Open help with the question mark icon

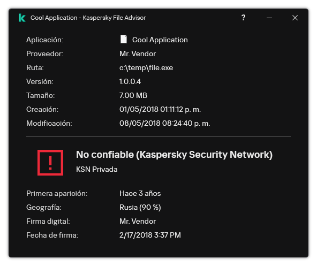[243, 18]
